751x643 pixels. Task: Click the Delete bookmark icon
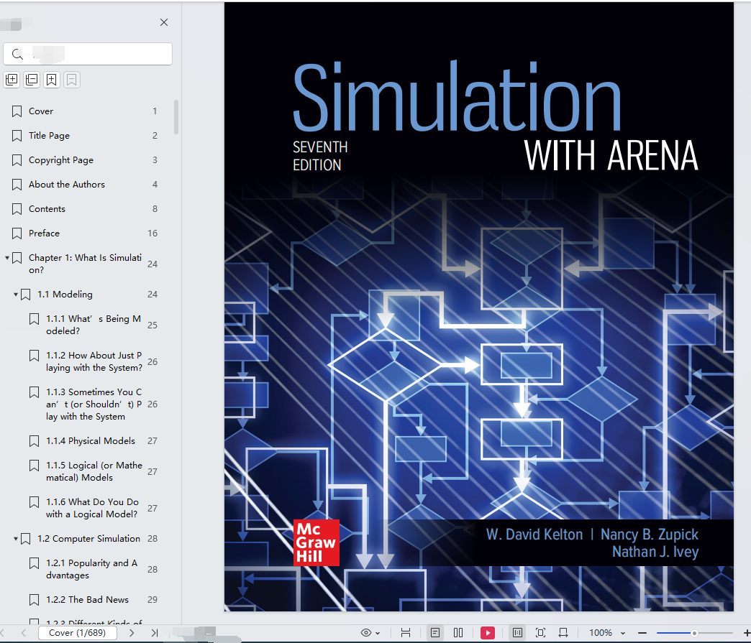[x=71, y=80]
